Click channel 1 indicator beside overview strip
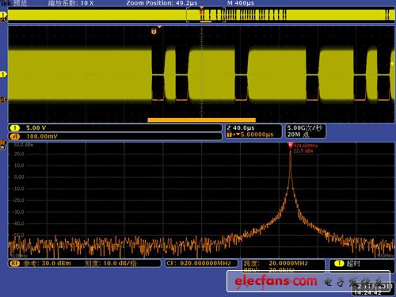The height and width of the screenshot is (297, 396). (x=3, y=14)
